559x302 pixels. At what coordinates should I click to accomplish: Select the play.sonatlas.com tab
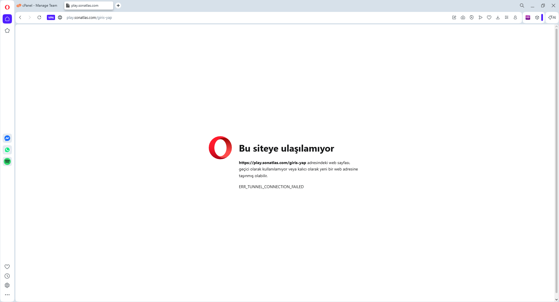click(x=89, y=6)
